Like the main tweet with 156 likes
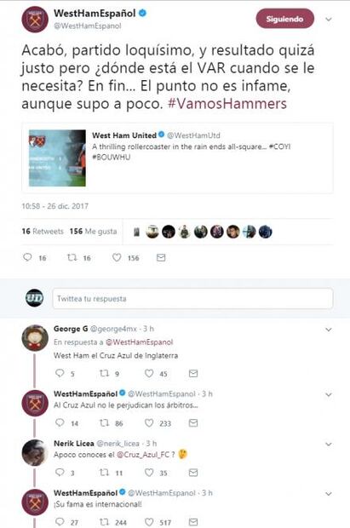350x528 pixels. (117, 257)
